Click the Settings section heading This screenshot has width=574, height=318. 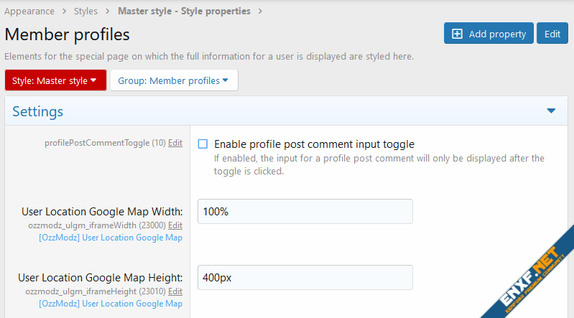(x=38, y=111)
